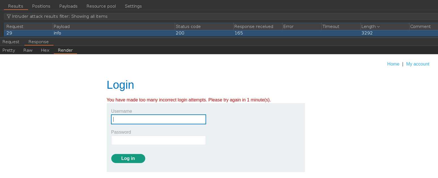
Task: Switch to Pretty response view
Action: tap(9, 50)
